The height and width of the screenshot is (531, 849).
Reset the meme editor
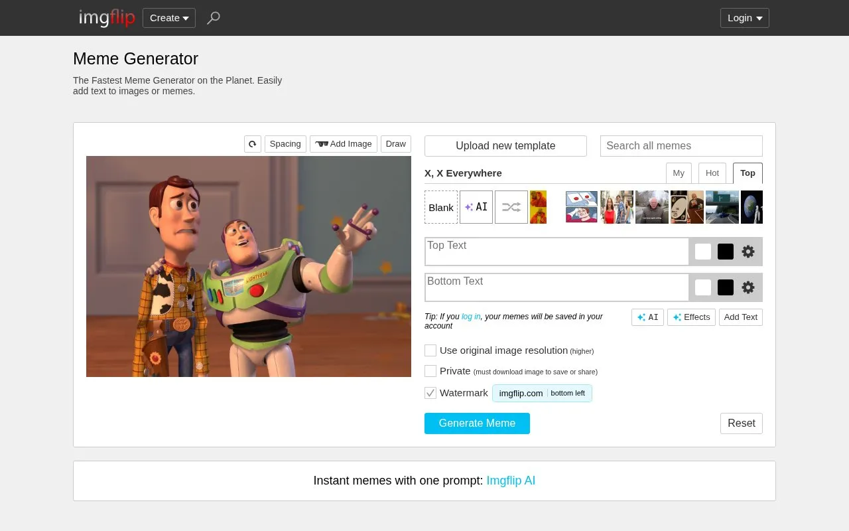click(742, 423)
